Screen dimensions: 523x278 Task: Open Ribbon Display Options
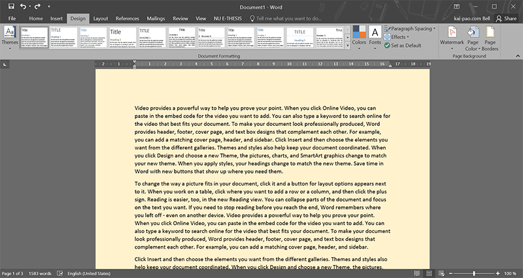(456, 7)
